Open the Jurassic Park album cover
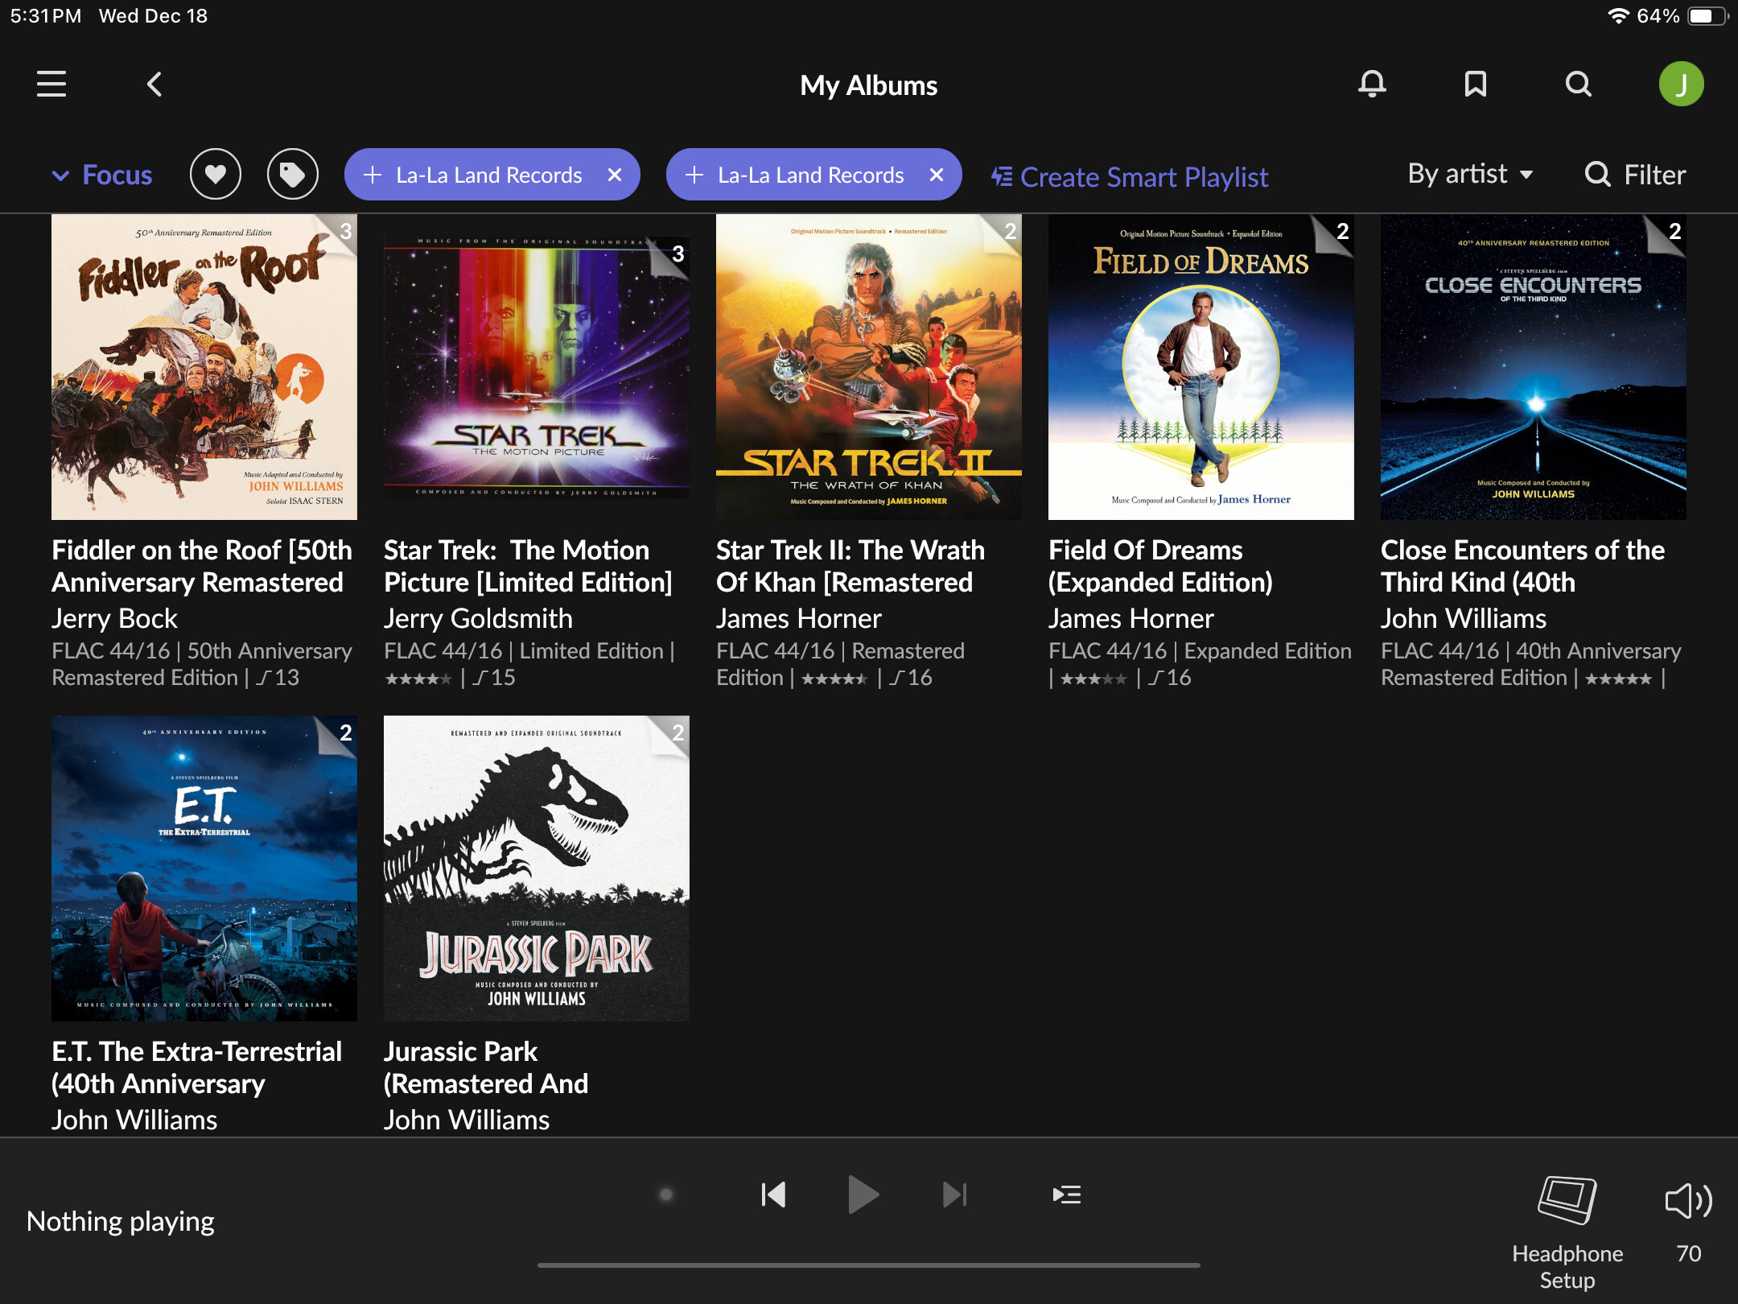Screen dimensions: 1738x1304 tap(536, 868)
